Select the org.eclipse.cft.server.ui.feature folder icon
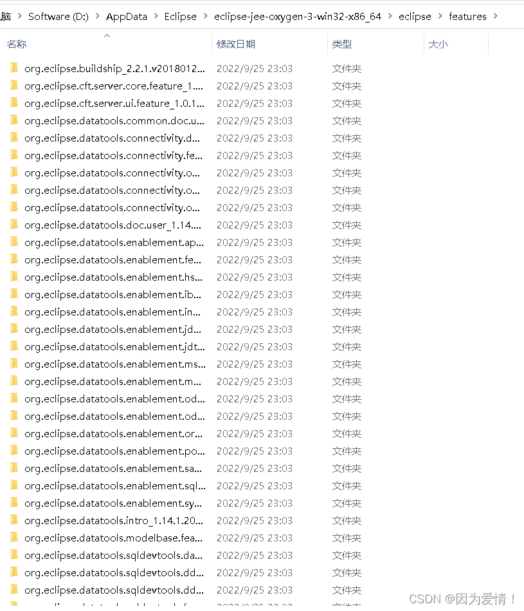524x611 pixels. click(14, 103)
